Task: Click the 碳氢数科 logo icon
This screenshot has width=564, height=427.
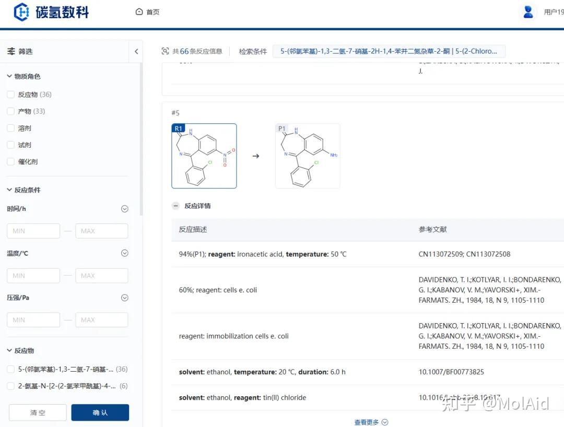Action: tap(21, 12)
